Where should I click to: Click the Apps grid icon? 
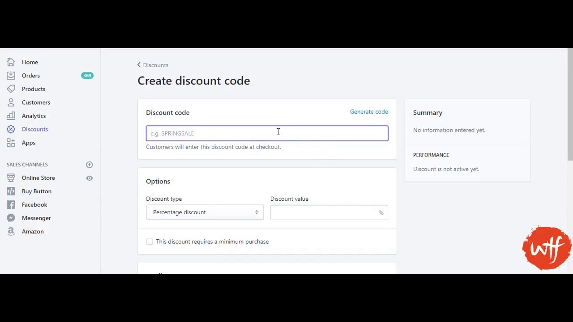11,143
